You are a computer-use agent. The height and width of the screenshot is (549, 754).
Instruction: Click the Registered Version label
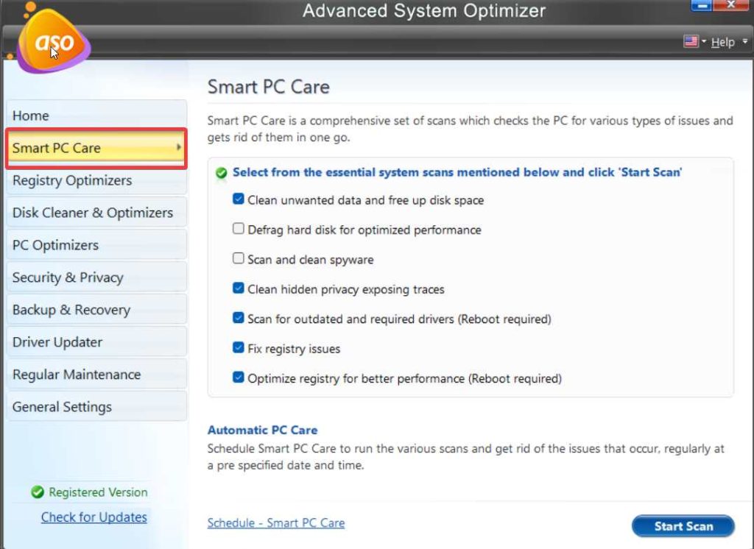click(98, 492)
